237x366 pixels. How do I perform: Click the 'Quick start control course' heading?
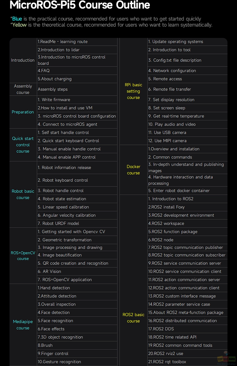[x=23, y=145]
